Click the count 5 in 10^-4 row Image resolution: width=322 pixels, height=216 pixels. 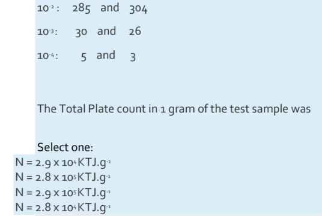tap(84, 57)
